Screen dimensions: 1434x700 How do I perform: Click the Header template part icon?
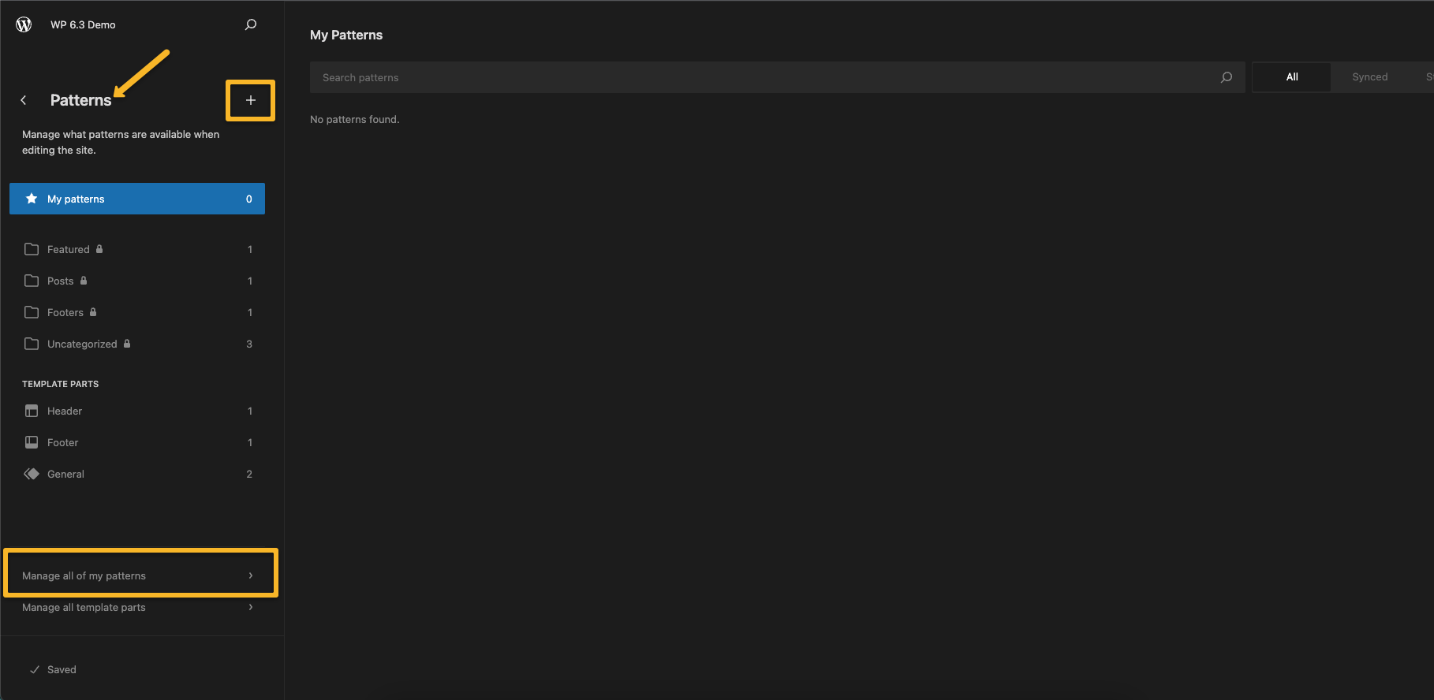32,411
